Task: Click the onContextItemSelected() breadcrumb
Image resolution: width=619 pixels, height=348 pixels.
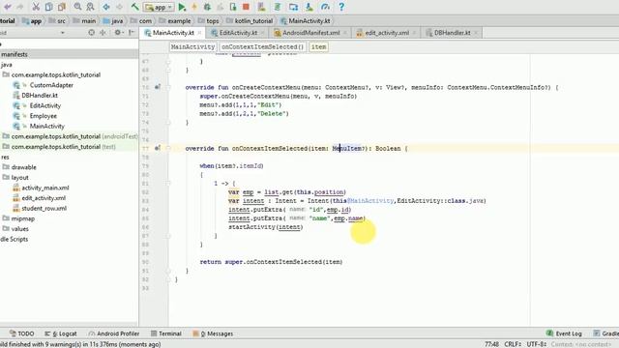Action: click(262, 47)
